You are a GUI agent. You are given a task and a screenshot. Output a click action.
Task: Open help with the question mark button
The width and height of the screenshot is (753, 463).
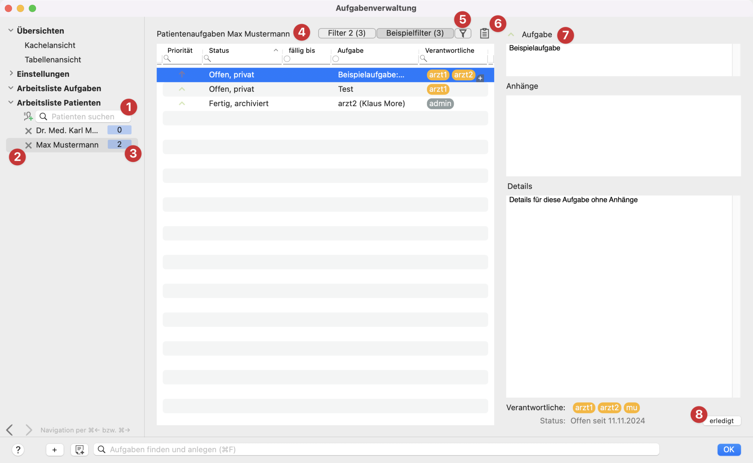coord(18,449)
